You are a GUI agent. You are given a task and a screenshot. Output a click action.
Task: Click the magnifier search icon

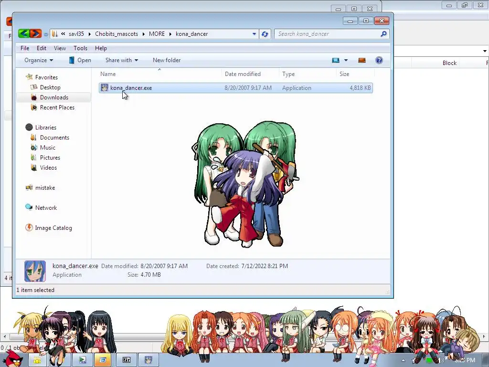point(383,34)
